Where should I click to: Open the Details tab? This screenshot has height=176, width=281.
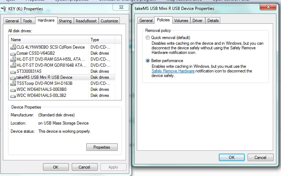(x=213, y=21)
